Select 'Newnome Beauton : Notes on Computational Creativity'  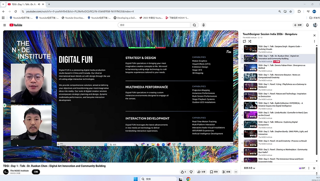(x=278, y=78)
